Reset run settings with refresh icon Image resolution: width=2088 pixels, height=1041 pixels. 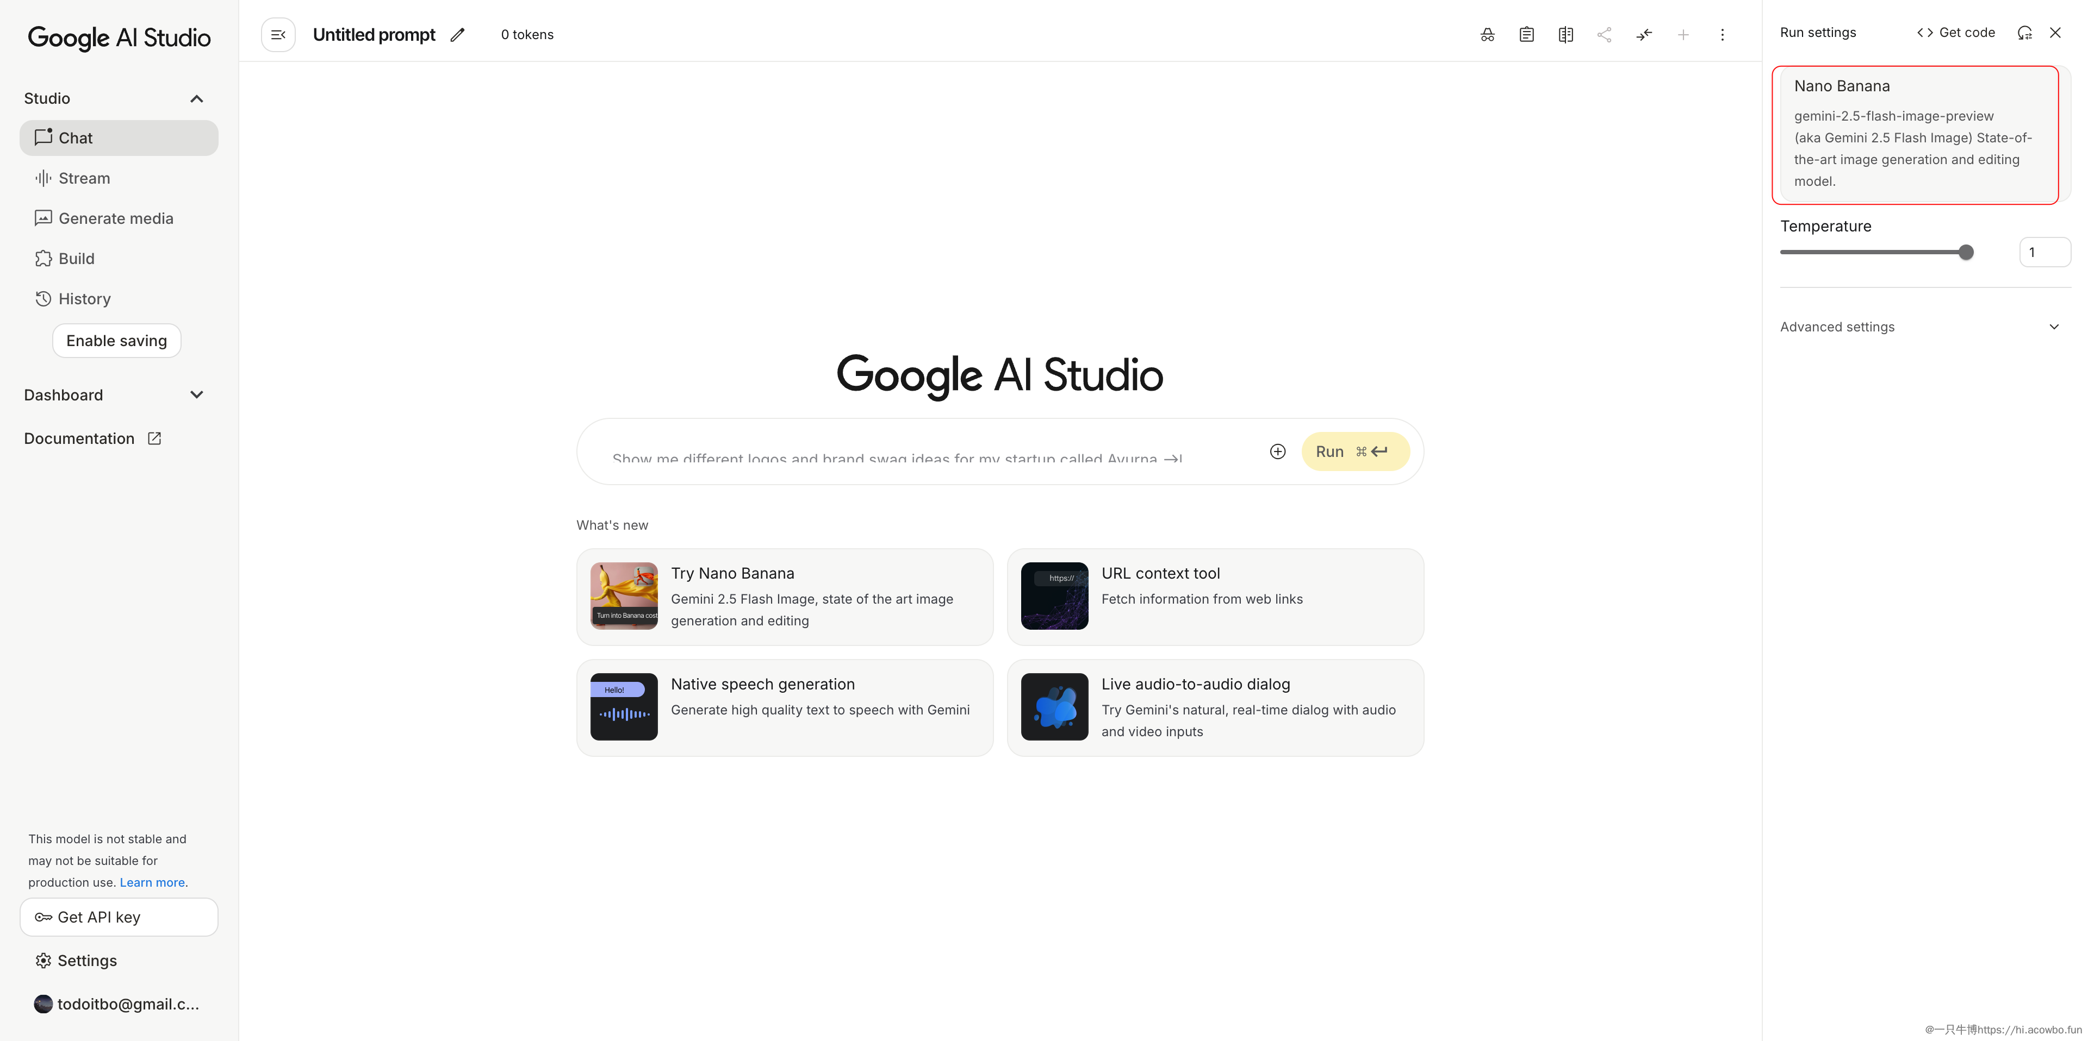pos(2024,33)
